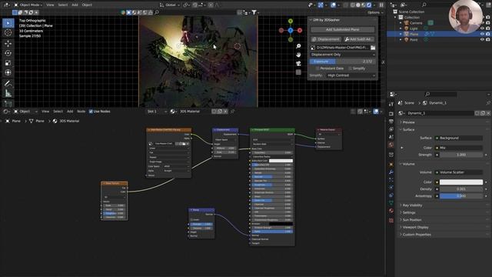Open the Material properties tab icon

click(x=391, y=211)
